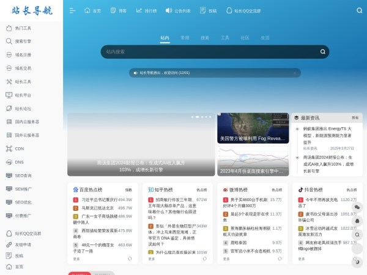Screen dimensions: 367x275
Task: Click the 站长导航 logo
Action: (x=32, y=11)
